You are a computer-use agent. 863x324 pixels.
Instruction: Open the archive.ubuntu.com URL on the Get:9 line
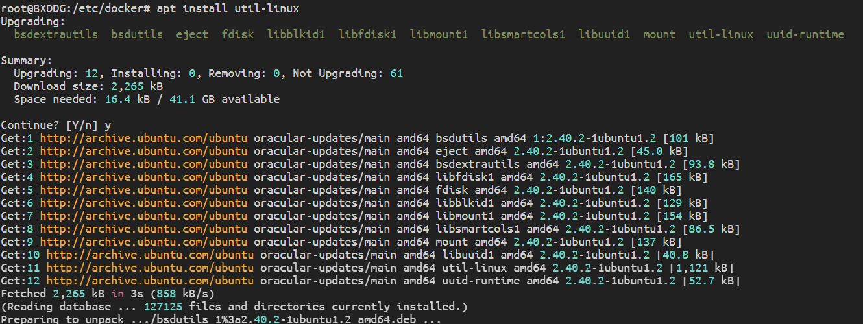(143, 242)
